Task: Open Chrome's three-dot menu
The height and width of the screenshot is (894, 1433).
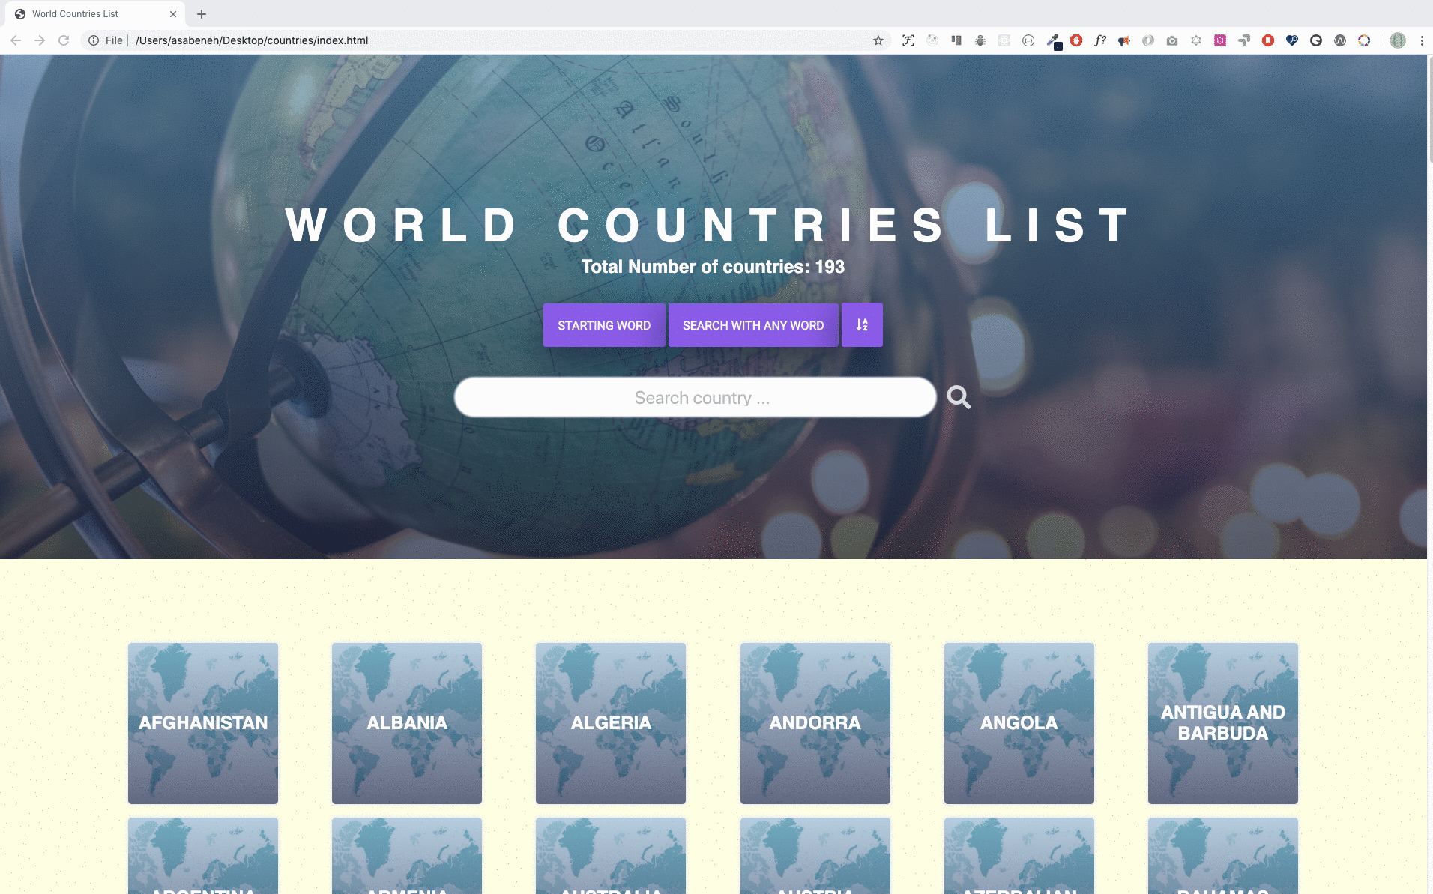Action: tap(1422, 40)
